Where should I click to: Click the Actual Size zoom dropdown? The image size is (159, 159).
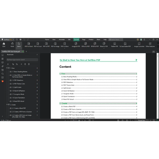[141, 120]
